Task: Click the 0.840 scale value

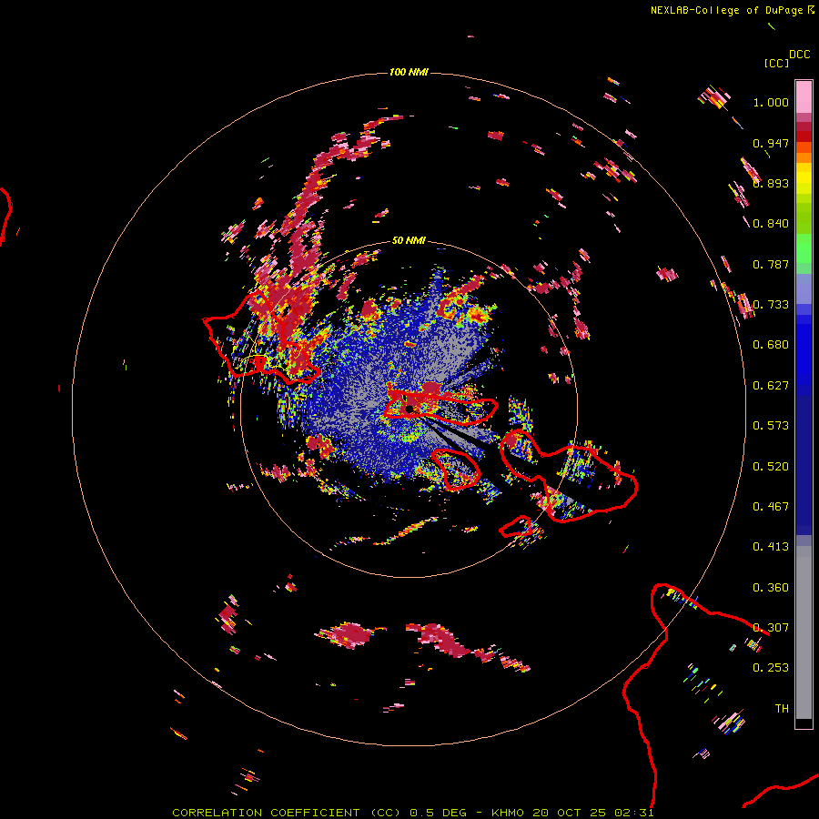Action: (771, 224)
